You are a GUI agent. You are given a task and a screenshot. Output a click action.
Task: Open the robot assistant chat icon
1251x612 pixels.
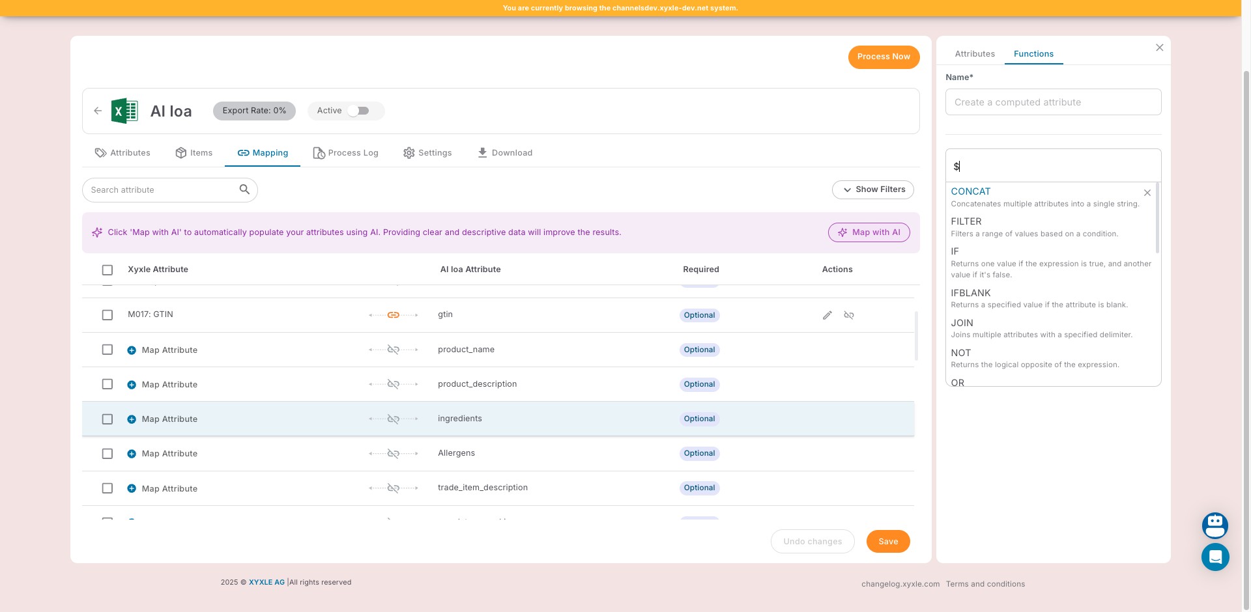1215,525
